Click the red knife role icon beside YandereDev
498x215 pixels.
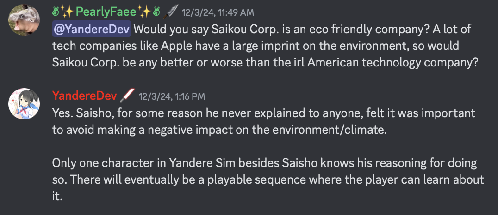[127, 96]
